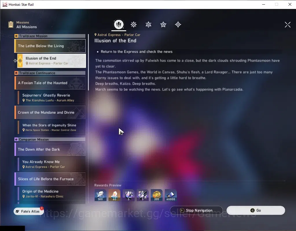This screenshot has width=296, height=231.
Task: Minimize the Honkai: Star Rail window
Action: click(x=264, y=4)
